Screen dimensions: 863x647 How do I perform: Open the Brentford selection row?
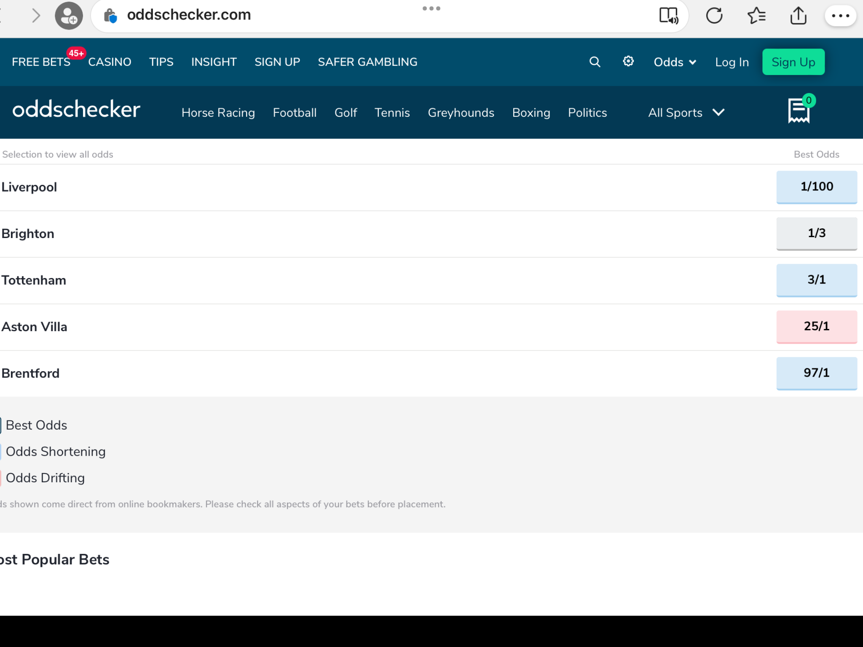(431, 374)
